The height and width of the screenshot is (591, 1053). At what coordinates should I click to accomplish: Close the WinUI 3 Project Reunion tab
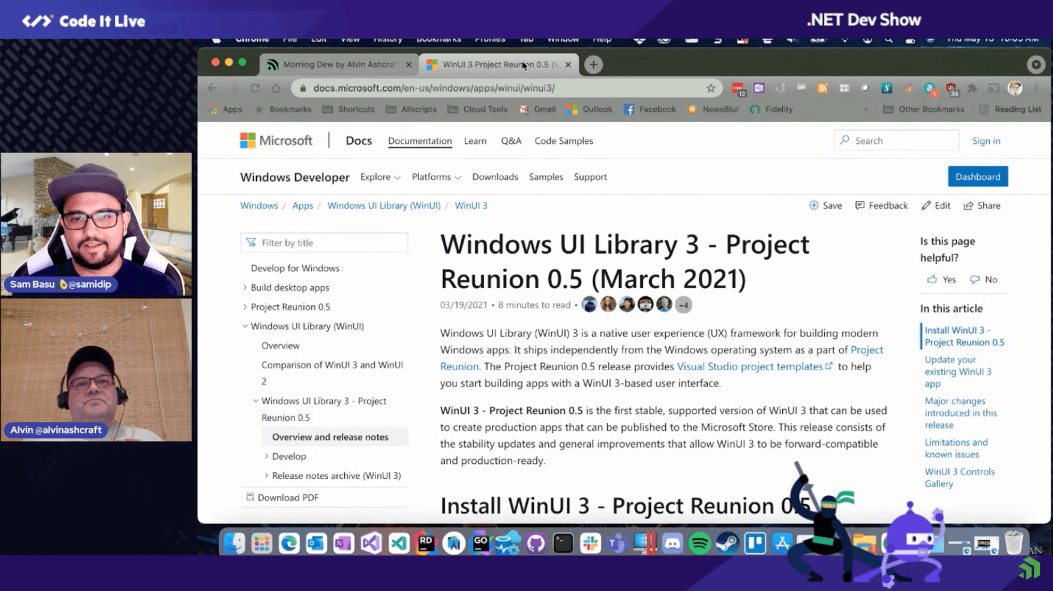[568, 65]
